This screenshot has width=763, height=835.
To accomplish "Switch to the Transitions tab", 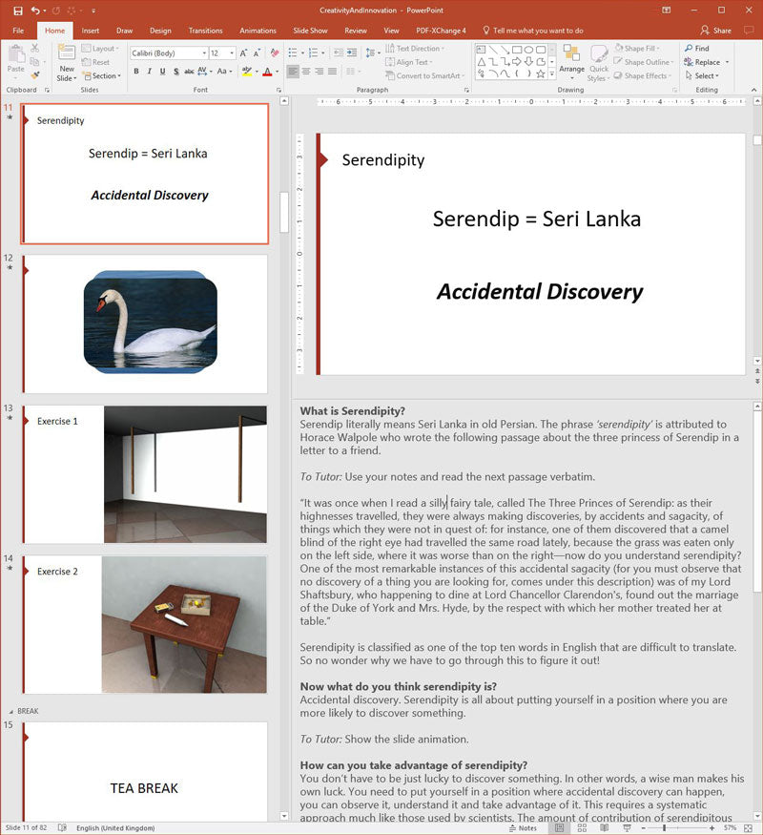I will [x=205, y=31].
